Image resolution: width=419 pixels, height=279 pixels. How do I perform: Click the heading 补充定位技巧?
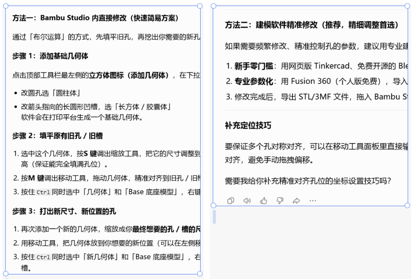(248, 125)
